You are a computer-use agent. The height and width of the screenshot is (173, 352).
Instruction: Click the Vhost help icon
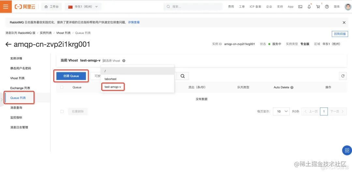click(x=124, y=61)
